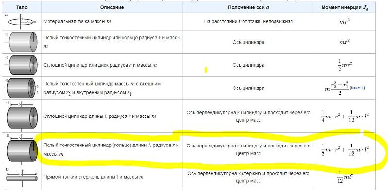Click text Материальная точка массы m
Image resolution: width=388 pixels, height=190 pixels.
(x=77, y=21)
